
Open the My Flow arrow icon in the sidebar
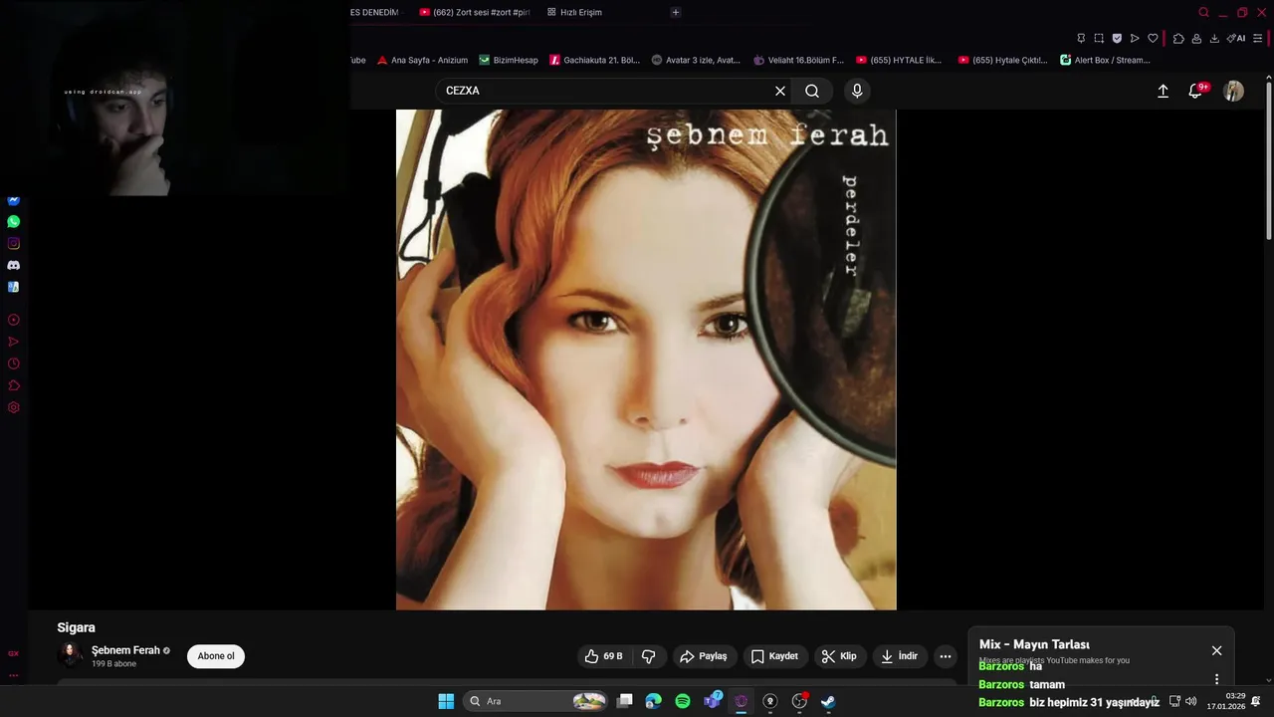pos(13,342)
